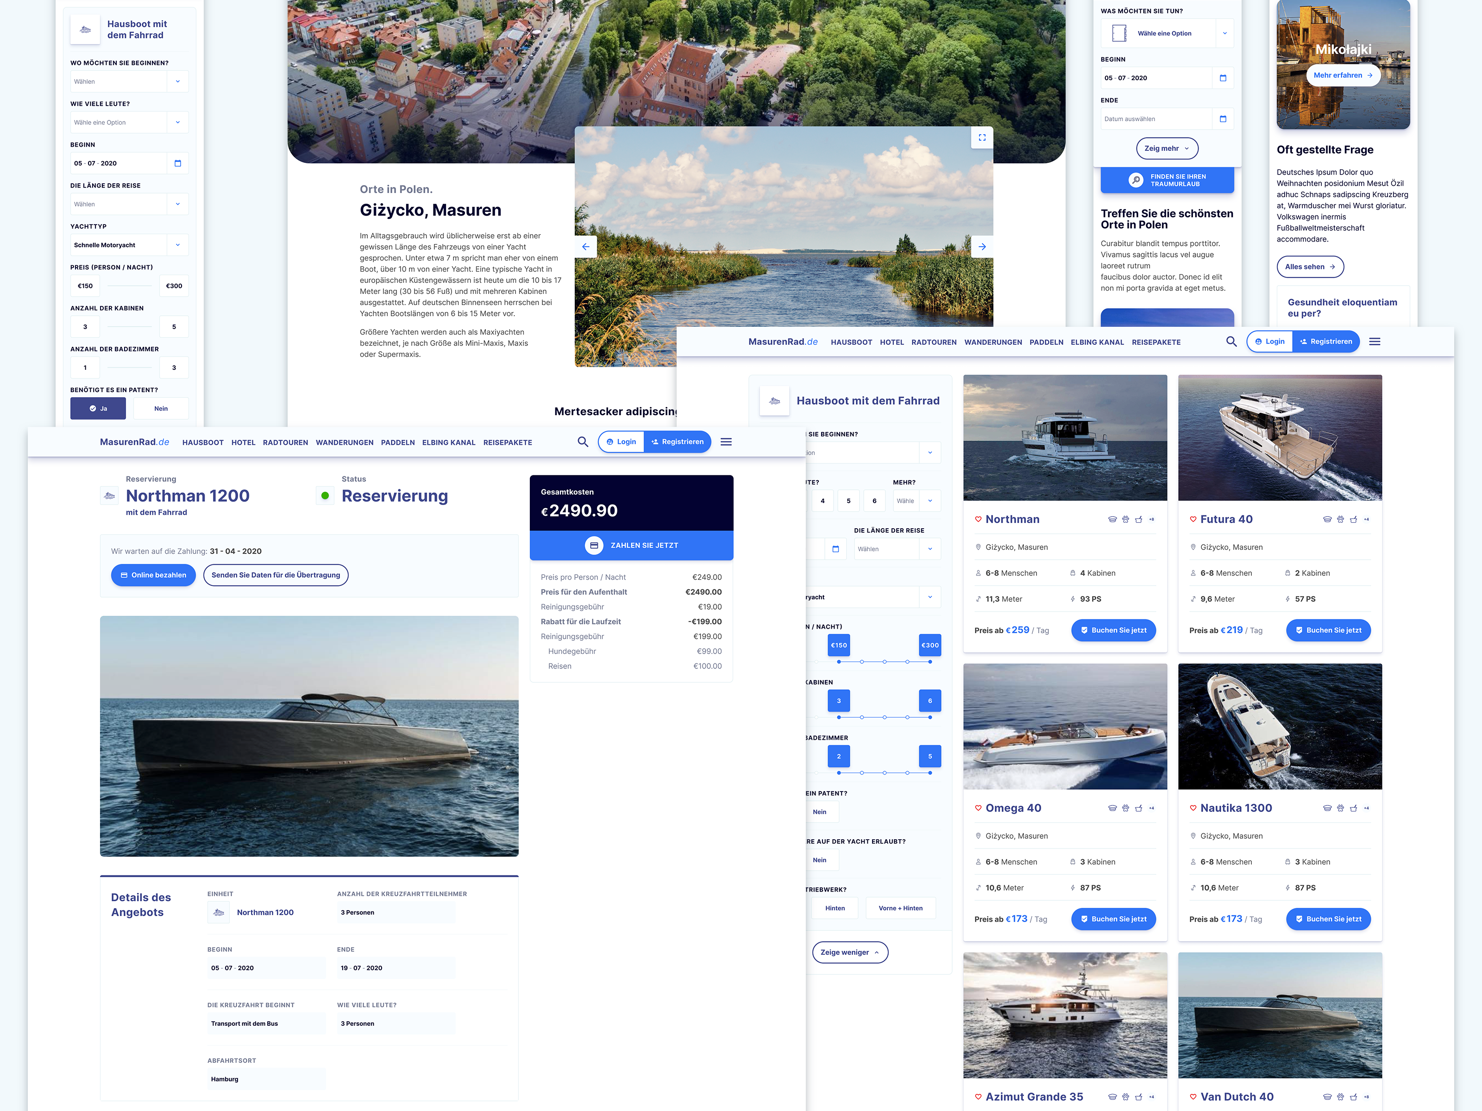Select Ja for patent requirement

click(x=98, y=408)
